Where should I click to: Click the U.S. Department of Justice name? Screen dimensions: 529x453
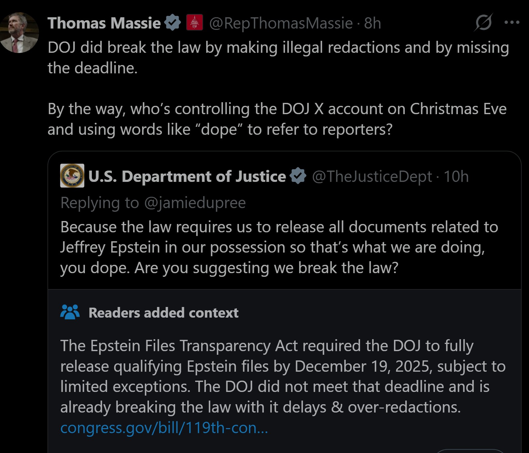pyautogui.click(x=187, y=177)
